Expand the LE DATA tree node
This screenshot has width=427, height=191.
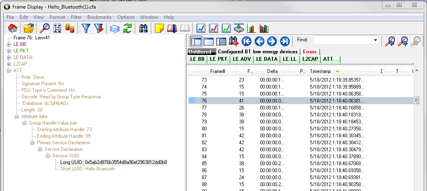click(9, 57)
